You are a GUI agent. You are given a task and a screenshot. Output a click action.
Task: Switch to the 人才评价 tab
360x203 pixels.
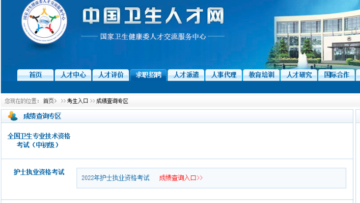click(110, 75)
